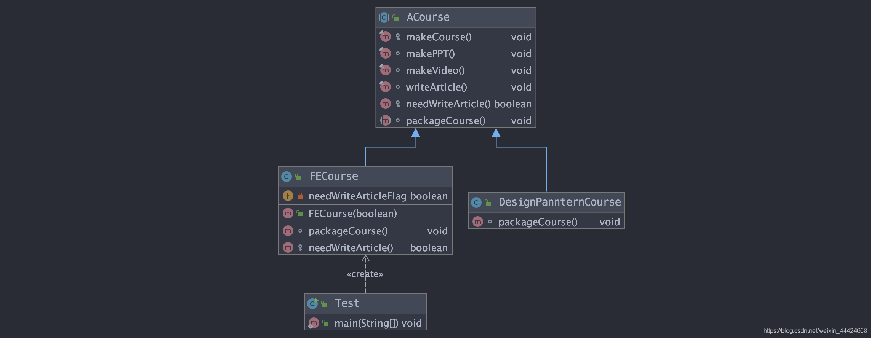Click the field icon next to needWriteArticleFlag
The width and height of the screenshot is (871, 338).
(288, 196)
